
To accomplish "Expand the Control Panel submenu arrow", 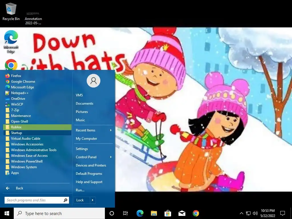I will (x=111, y=157).
